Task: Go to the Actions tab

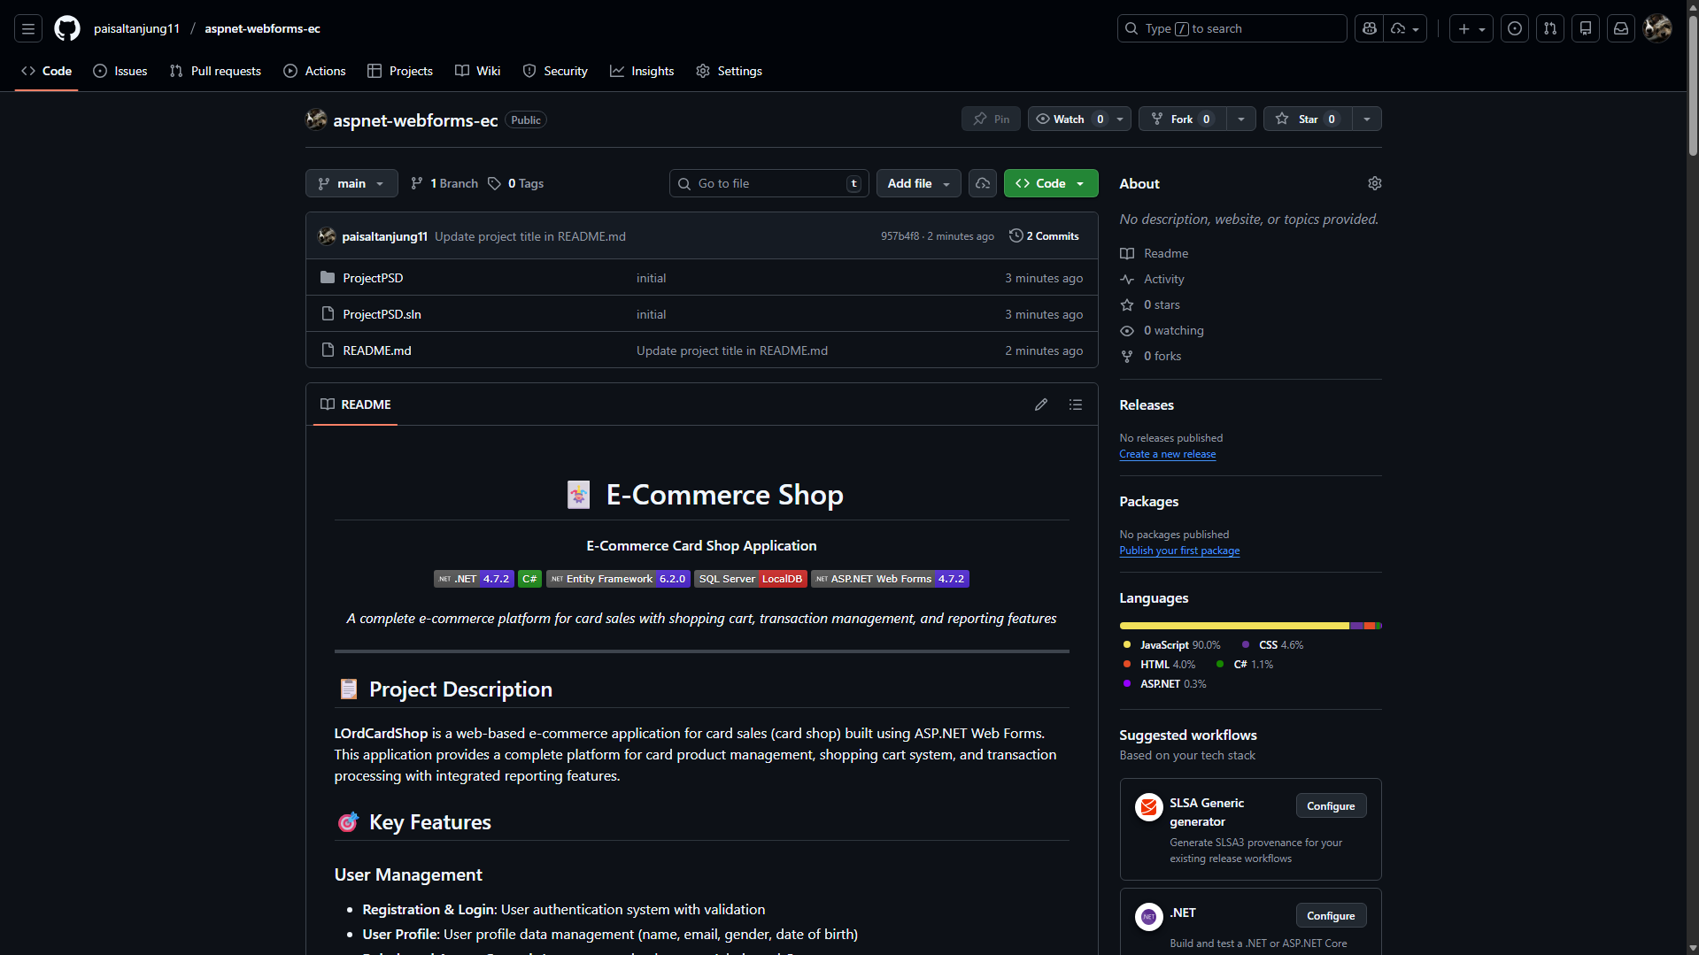Action: [314, 71]
